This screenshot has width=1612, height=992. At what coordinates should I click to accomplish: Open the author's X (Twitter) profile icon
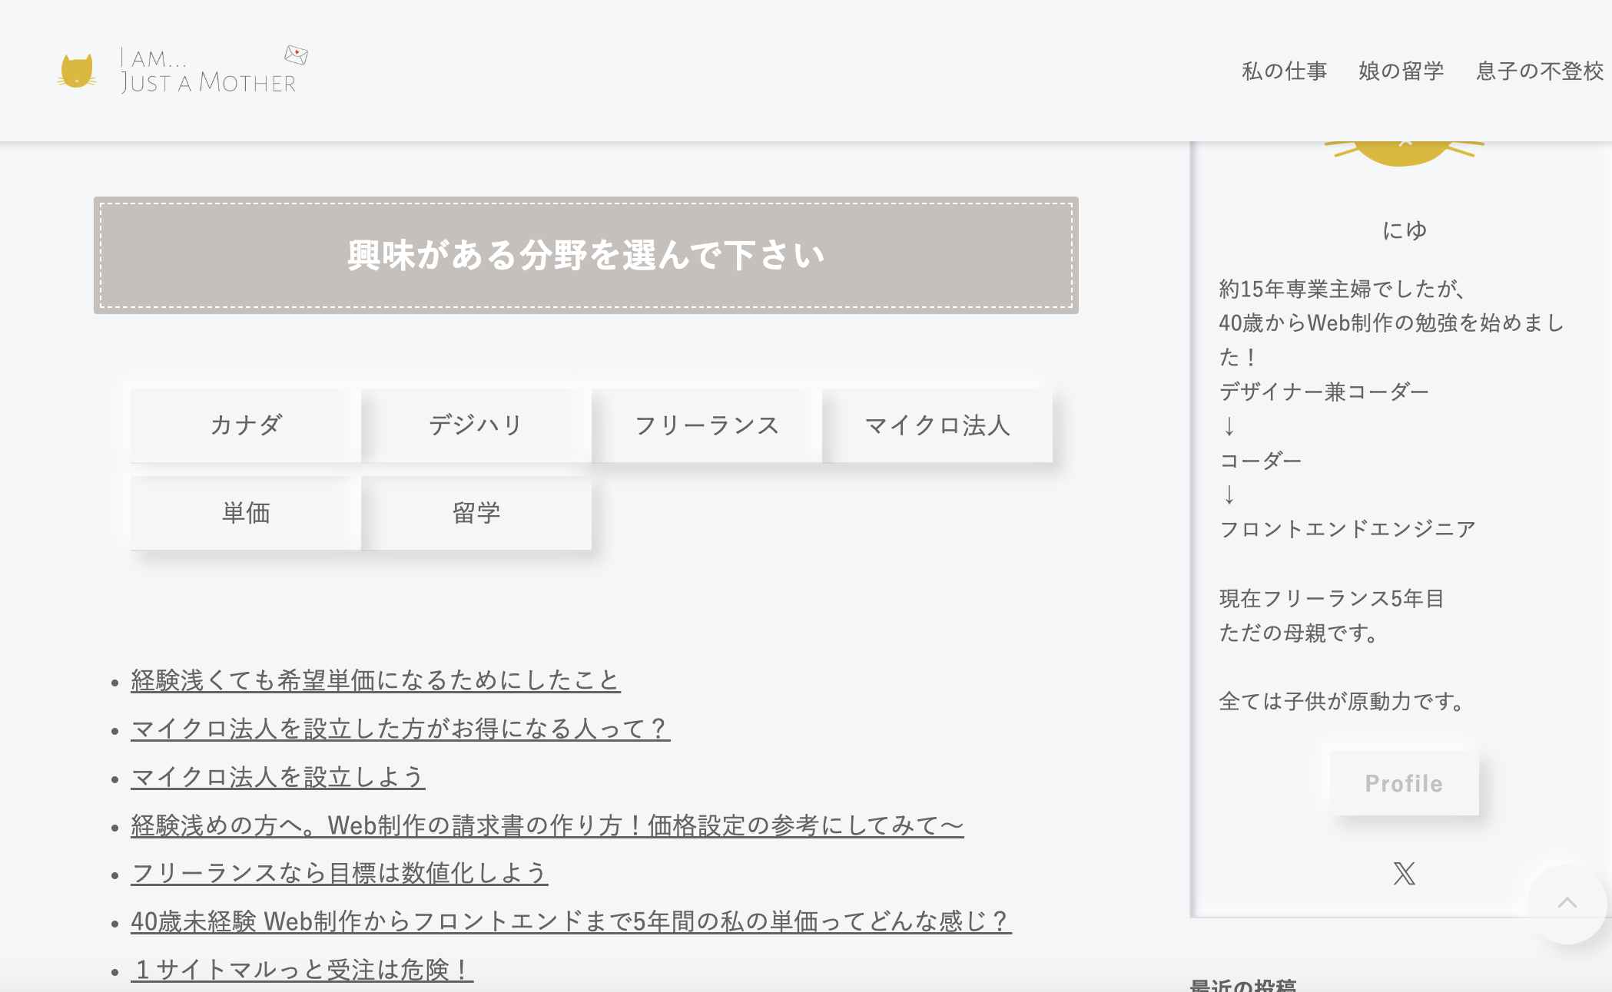coord(1404,873)
